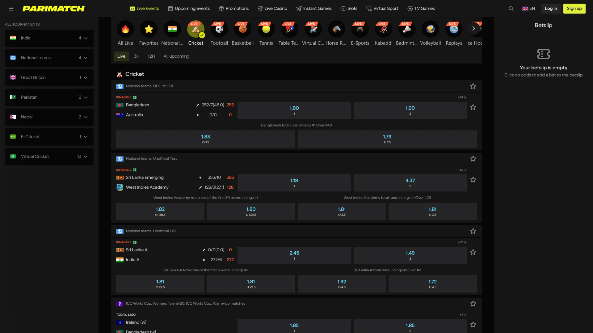The width and height of the screenshot is (593, 333).
Task: Open the hamburger menu icon
Action: (11, 9)
